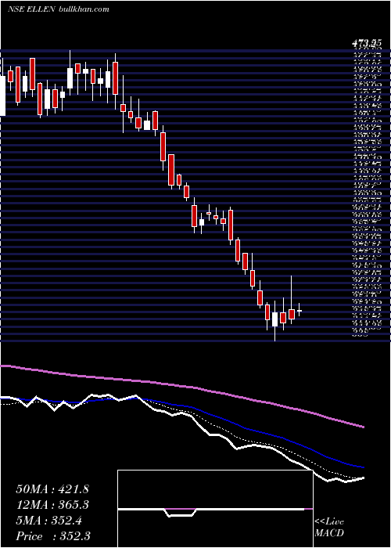The image size is (391, 548).
Task: Click inside the MACD histogram box
Action: tap(215, 509)
